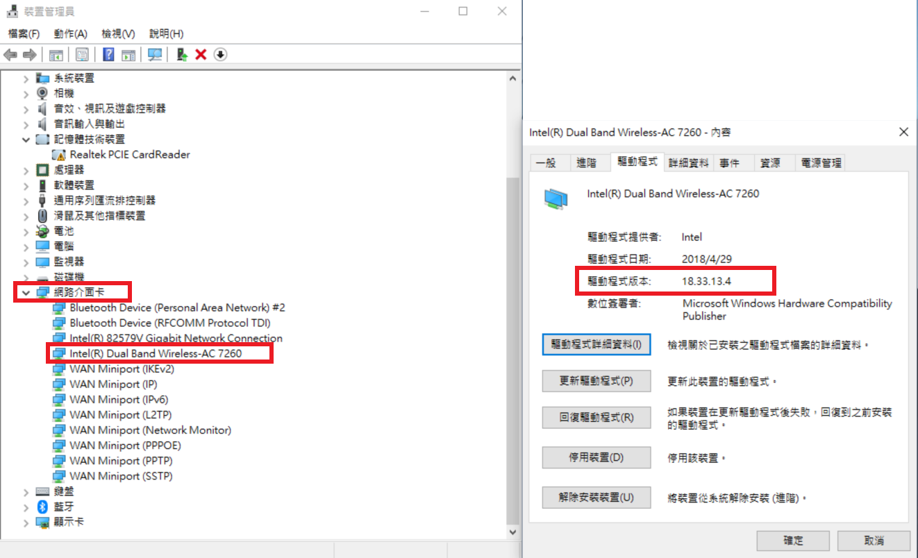Click the 監視器 monitor category icon
Image resolution: width=918 pixels, height=558 pixels.
pyautogui.click(x=42, y=262)
